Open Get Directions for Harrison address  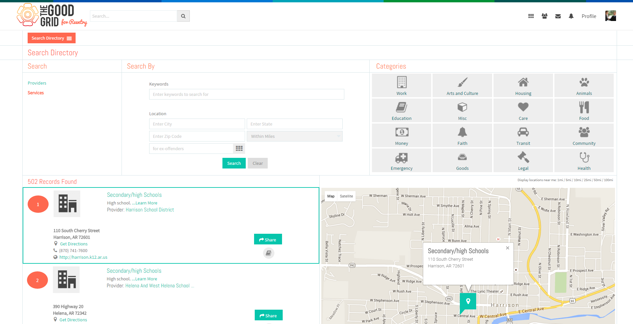coord(74,244)
